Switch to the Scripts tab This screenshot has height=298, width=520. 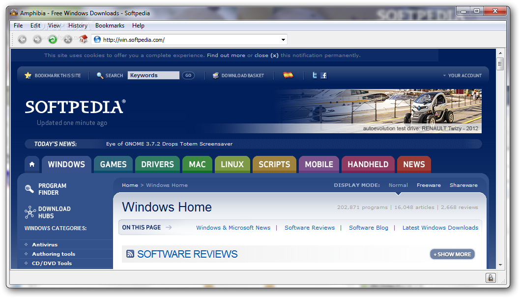pyautogui.click(x=274, y=164)
